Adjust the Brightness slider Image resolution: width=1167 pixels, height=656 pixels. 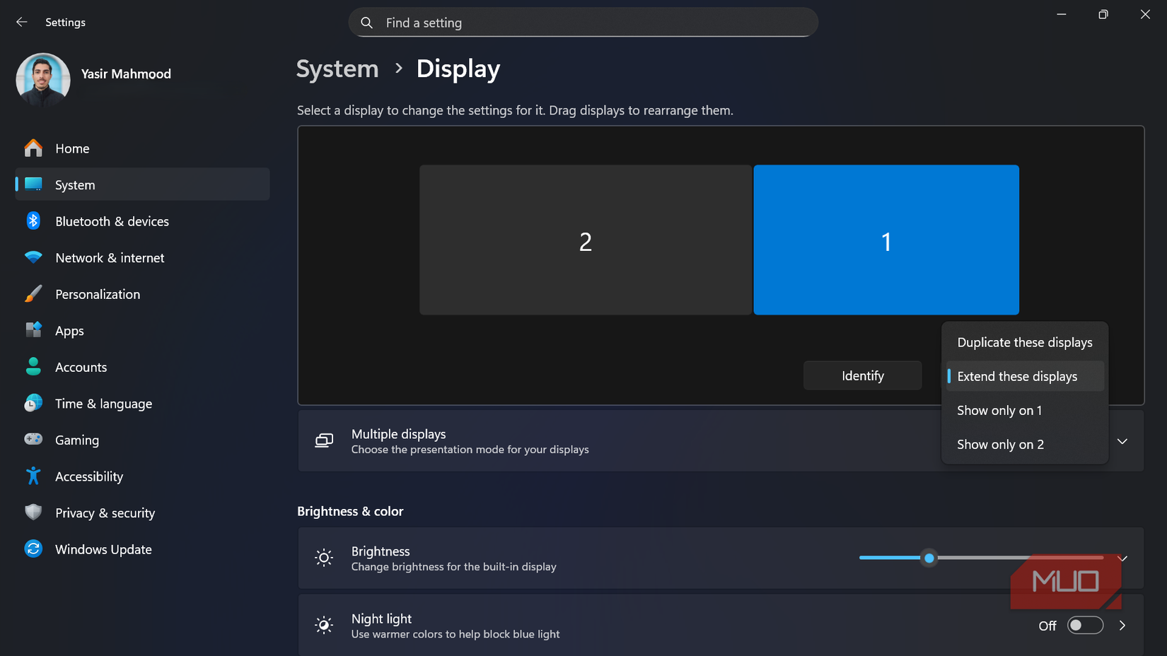[x=929, y=558]
